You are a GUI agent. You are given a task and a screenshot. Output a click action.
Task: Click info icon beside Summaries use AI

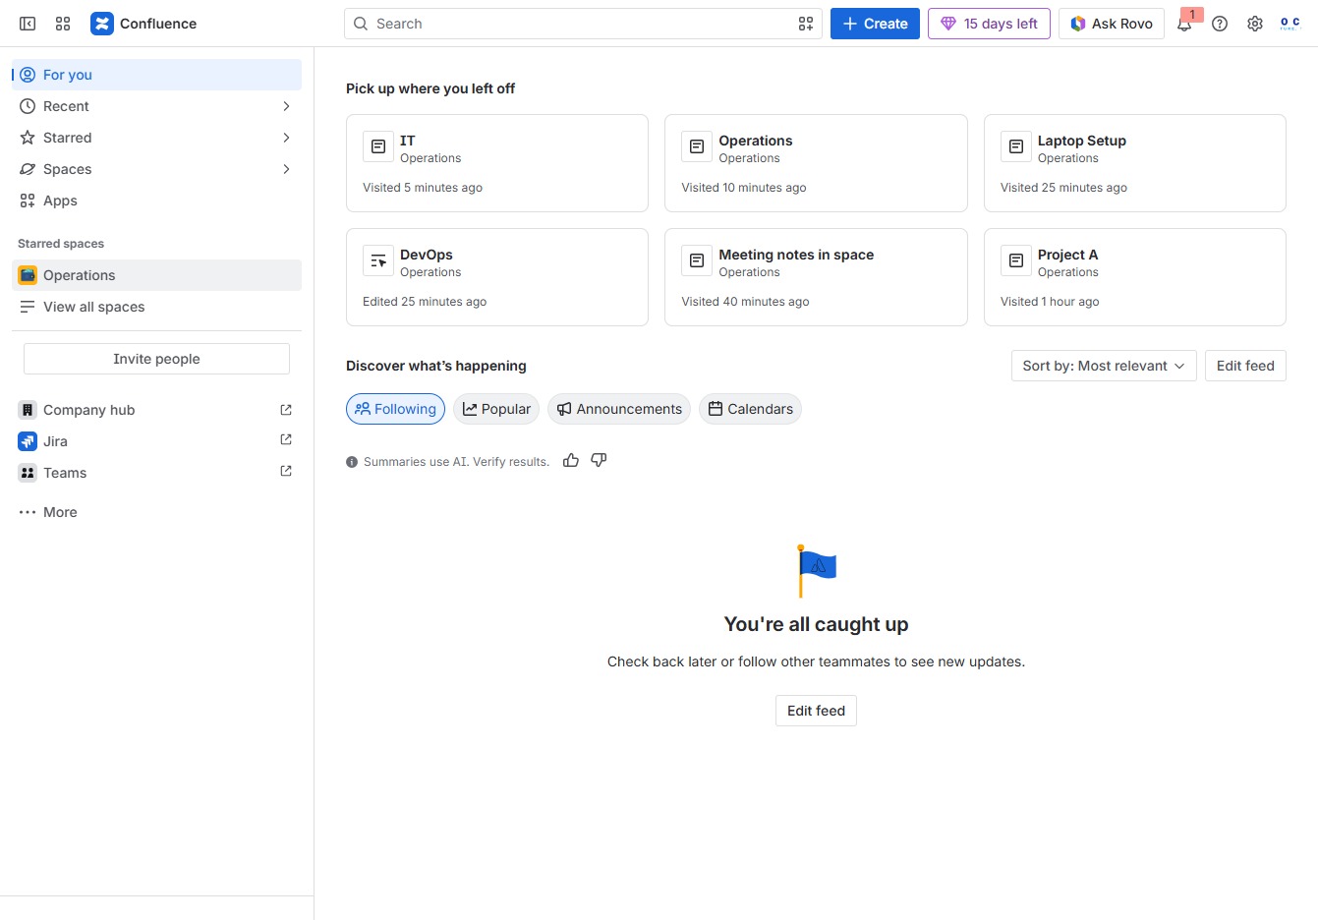pos(352,462)
